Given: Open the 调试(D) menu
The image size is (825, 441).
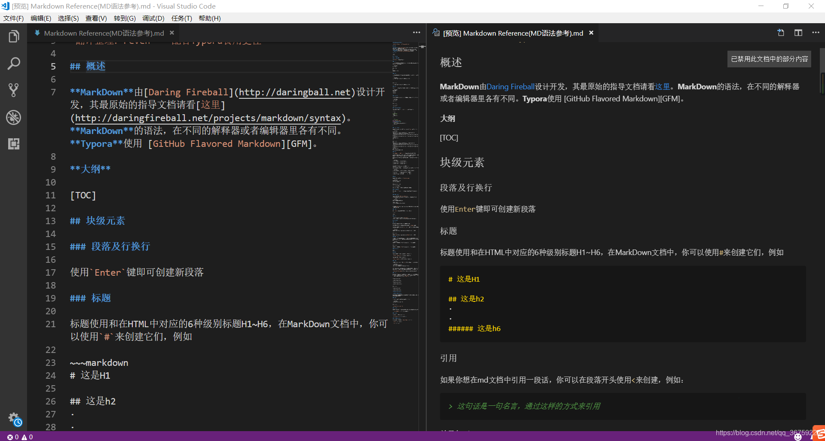Looking at the screenshot, I should coord(153,18).
